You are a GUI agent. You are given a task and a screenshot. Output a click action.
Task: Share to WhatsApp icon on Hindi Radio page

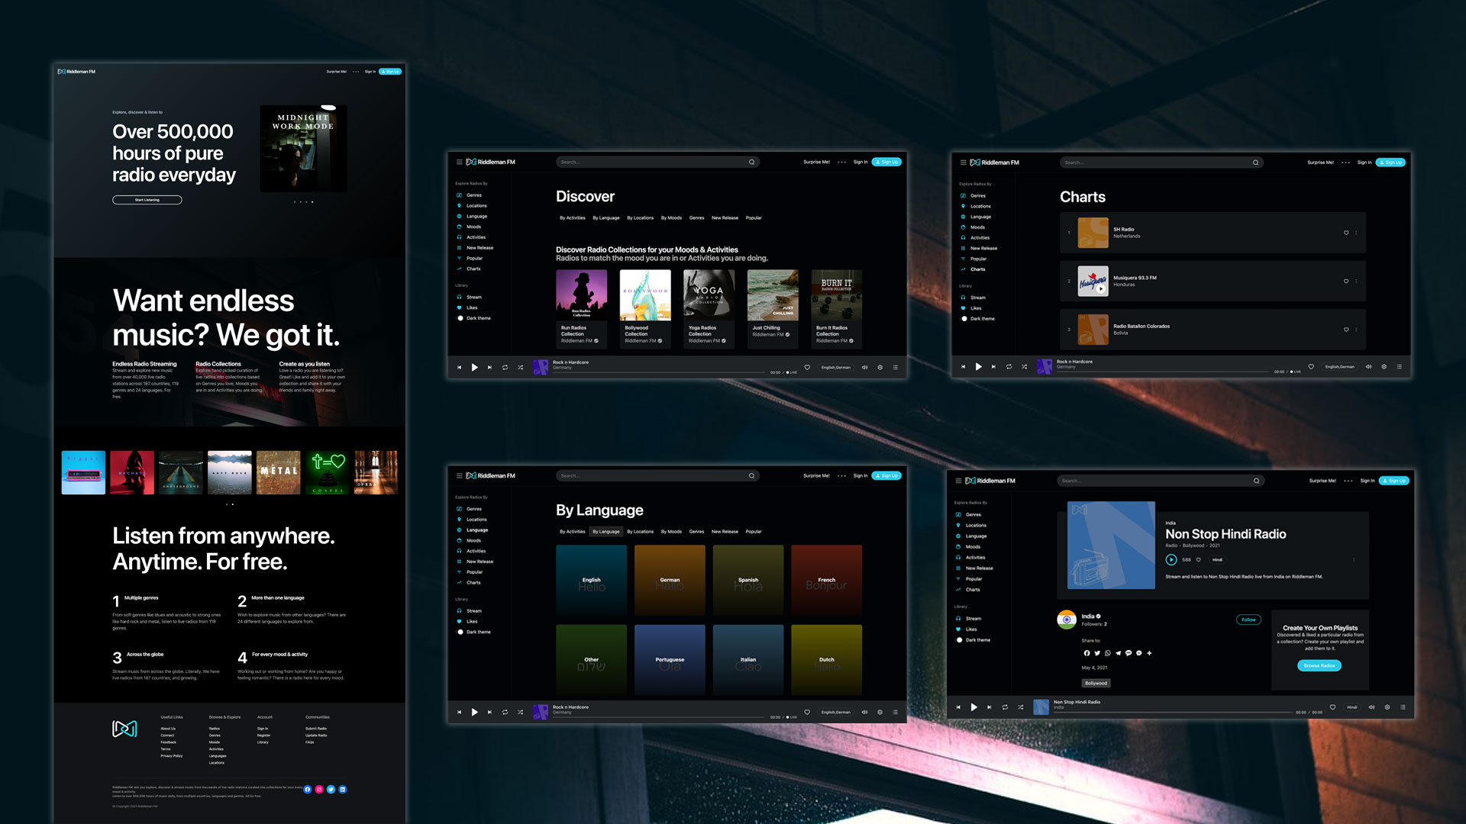pyautogui.click(x=1108, y=653)
